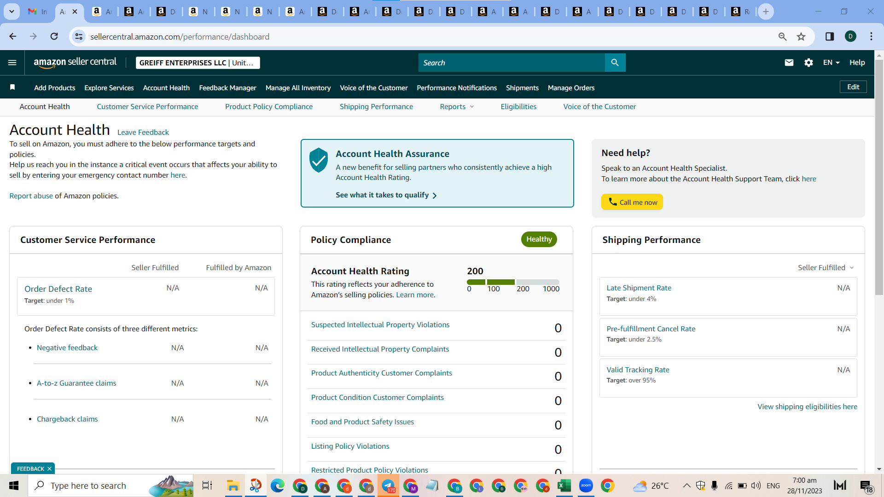This screenshot has width=884, height=497.
Task: Open a new browser tab
Action: pos(766,12)
